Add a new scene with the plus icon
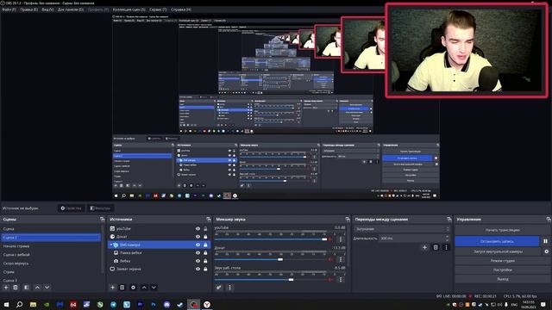 tap(6, 288)
